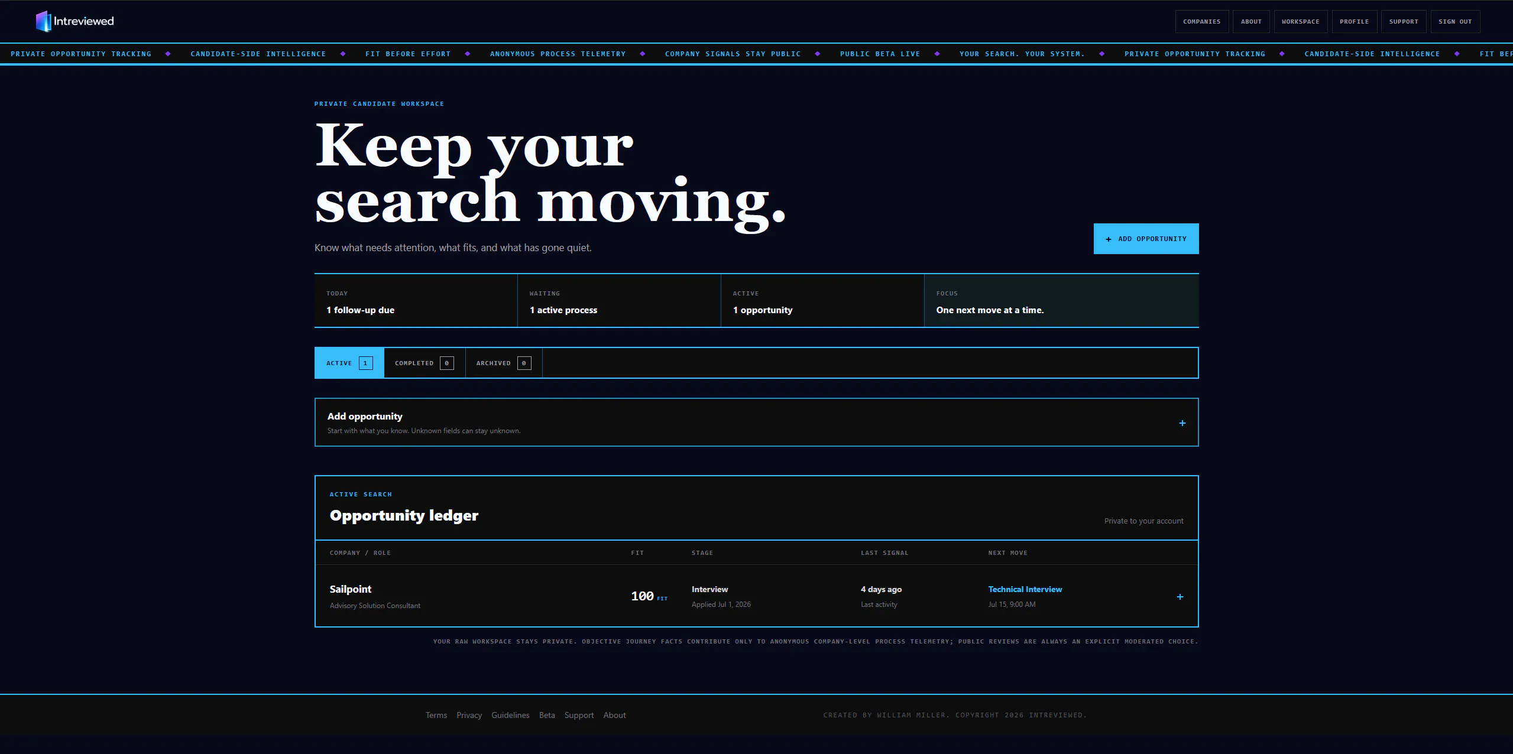The width and height of the screenshot is (1513, 754).
Task: Click the 'Applied Jul 1, 2026' text
Action: [x=721, y=604]
